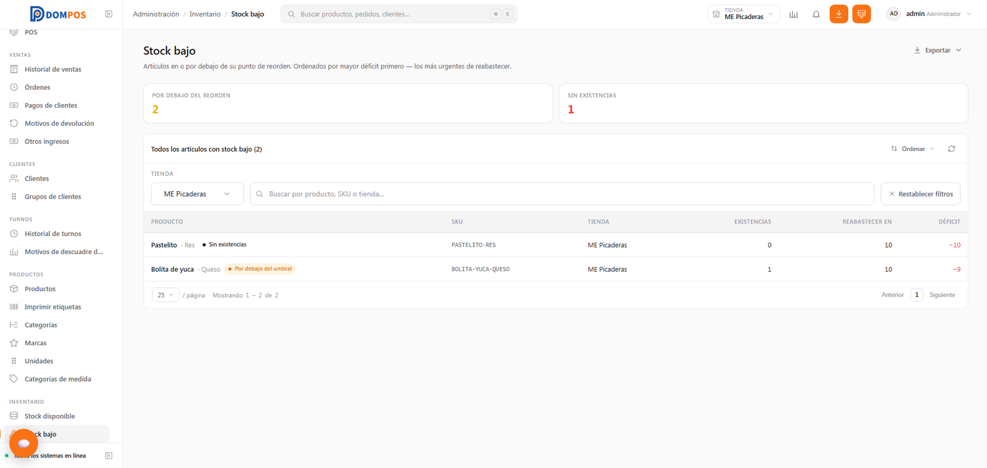Click Inventario breadcrumb link
The image size is (987, 468).
pyautogui.click(x=205, y=14)
